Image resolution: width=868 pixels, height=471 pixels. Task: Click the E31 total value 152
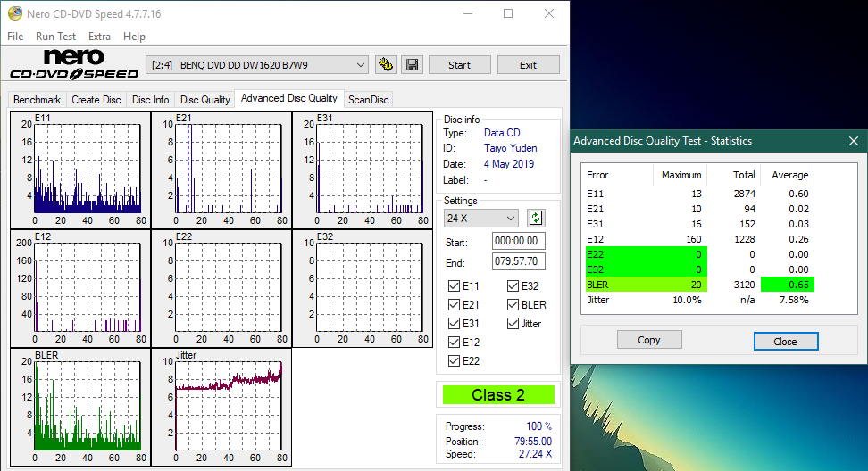pyautogui.click(x=747, y=224)
